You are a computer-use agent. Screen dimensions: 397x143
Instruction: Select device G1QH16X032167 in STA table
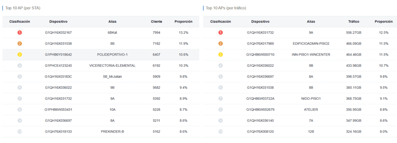point(59,32)
